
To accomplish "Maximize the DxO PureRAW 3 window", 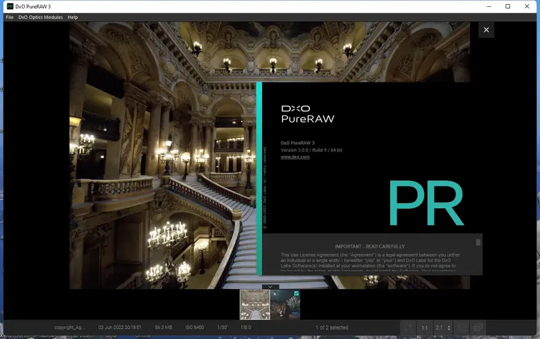I will click(508, 6).
